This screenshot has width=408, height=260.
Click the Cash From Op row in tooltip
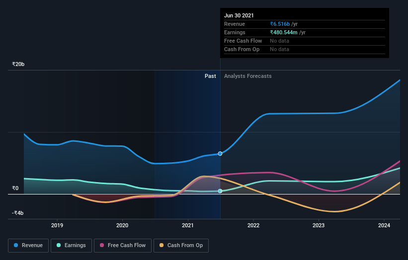tap(305, 49)
